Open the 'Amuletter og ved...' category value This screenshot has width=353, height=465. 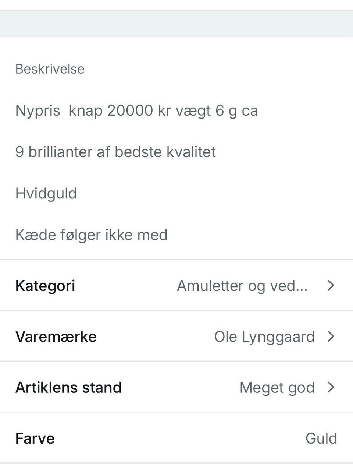[242, 286]
